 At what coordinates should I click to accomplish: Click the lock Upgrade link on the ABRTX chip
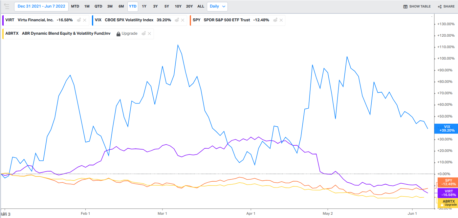point(127,33)
